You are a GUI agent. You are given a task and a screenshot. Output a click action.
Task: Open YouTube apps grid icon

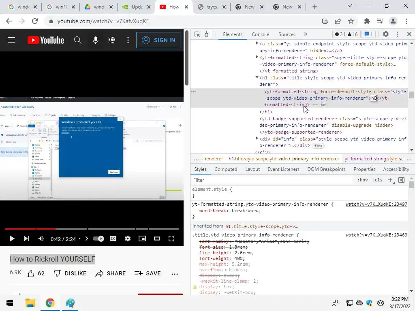tap(112, 40)
